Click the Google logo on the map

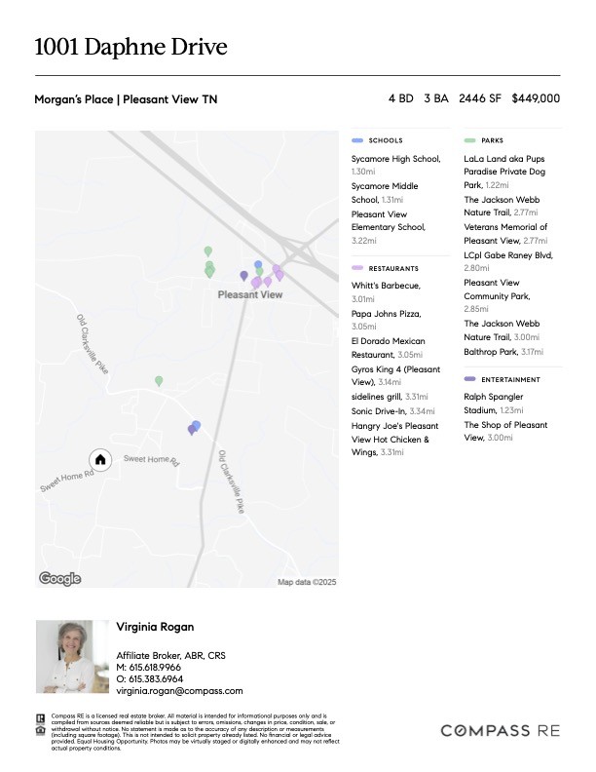tap(60, 578)
